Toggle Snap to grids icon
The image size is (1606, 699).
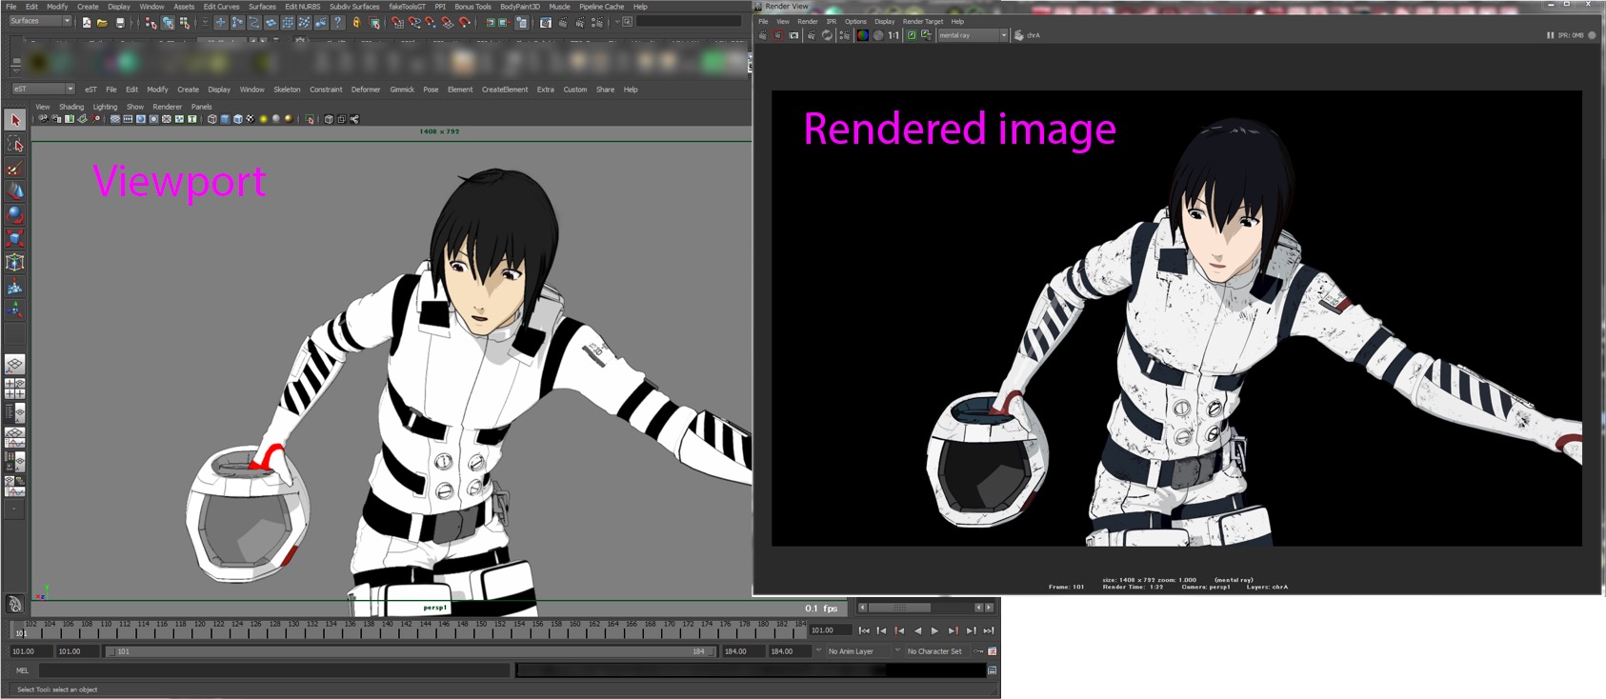point(397,22)
